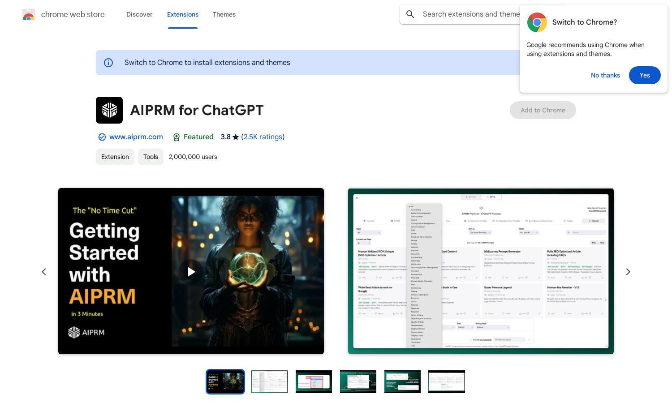Image resolution: width=672 pixels, height=403 pixels.
Task: Select the first video thumbnail
Action: (225, 382)
